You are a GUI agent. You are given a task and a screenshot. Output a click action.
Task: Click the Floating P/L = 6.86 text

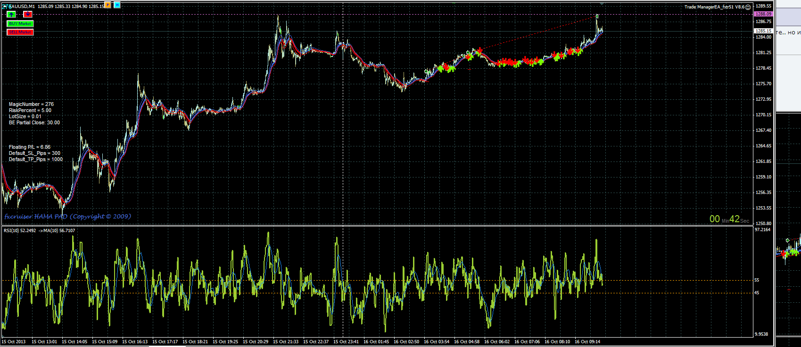(30, 147)
